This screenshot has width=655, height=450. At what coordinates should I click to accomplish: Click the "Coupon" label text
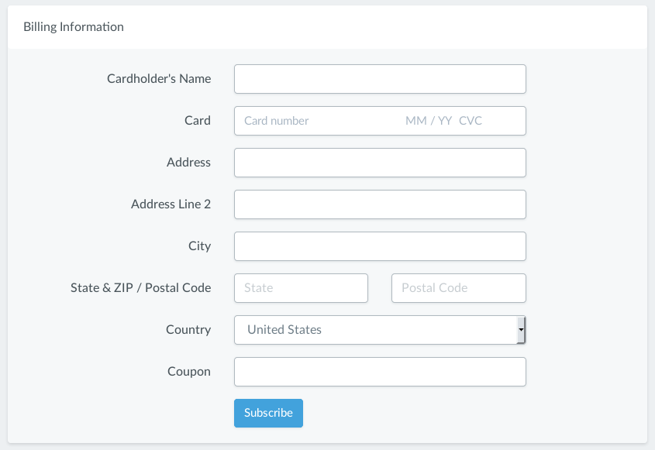tap(189, 372)
